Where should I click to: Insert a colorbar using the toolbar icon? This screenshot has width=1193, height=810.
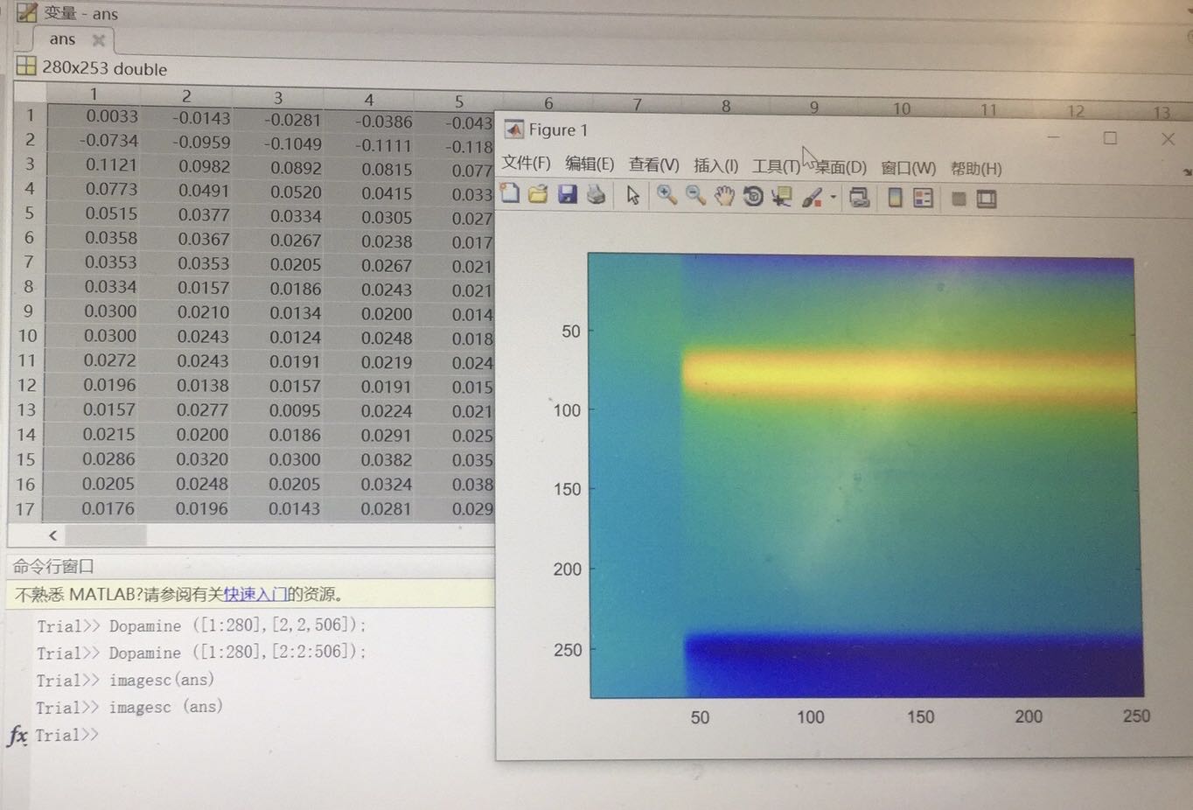pos(895,199)
